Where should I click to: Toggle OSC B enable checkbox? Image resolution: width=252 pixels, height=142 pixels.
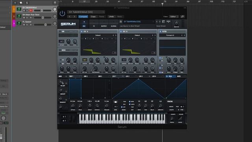coord(121,32)
